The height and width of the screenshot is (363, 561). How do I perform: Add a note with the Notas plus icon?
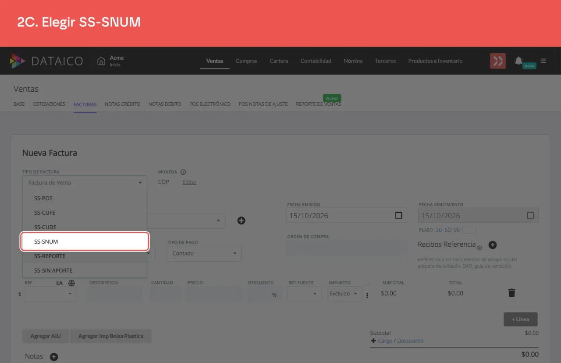coord(54,357)
